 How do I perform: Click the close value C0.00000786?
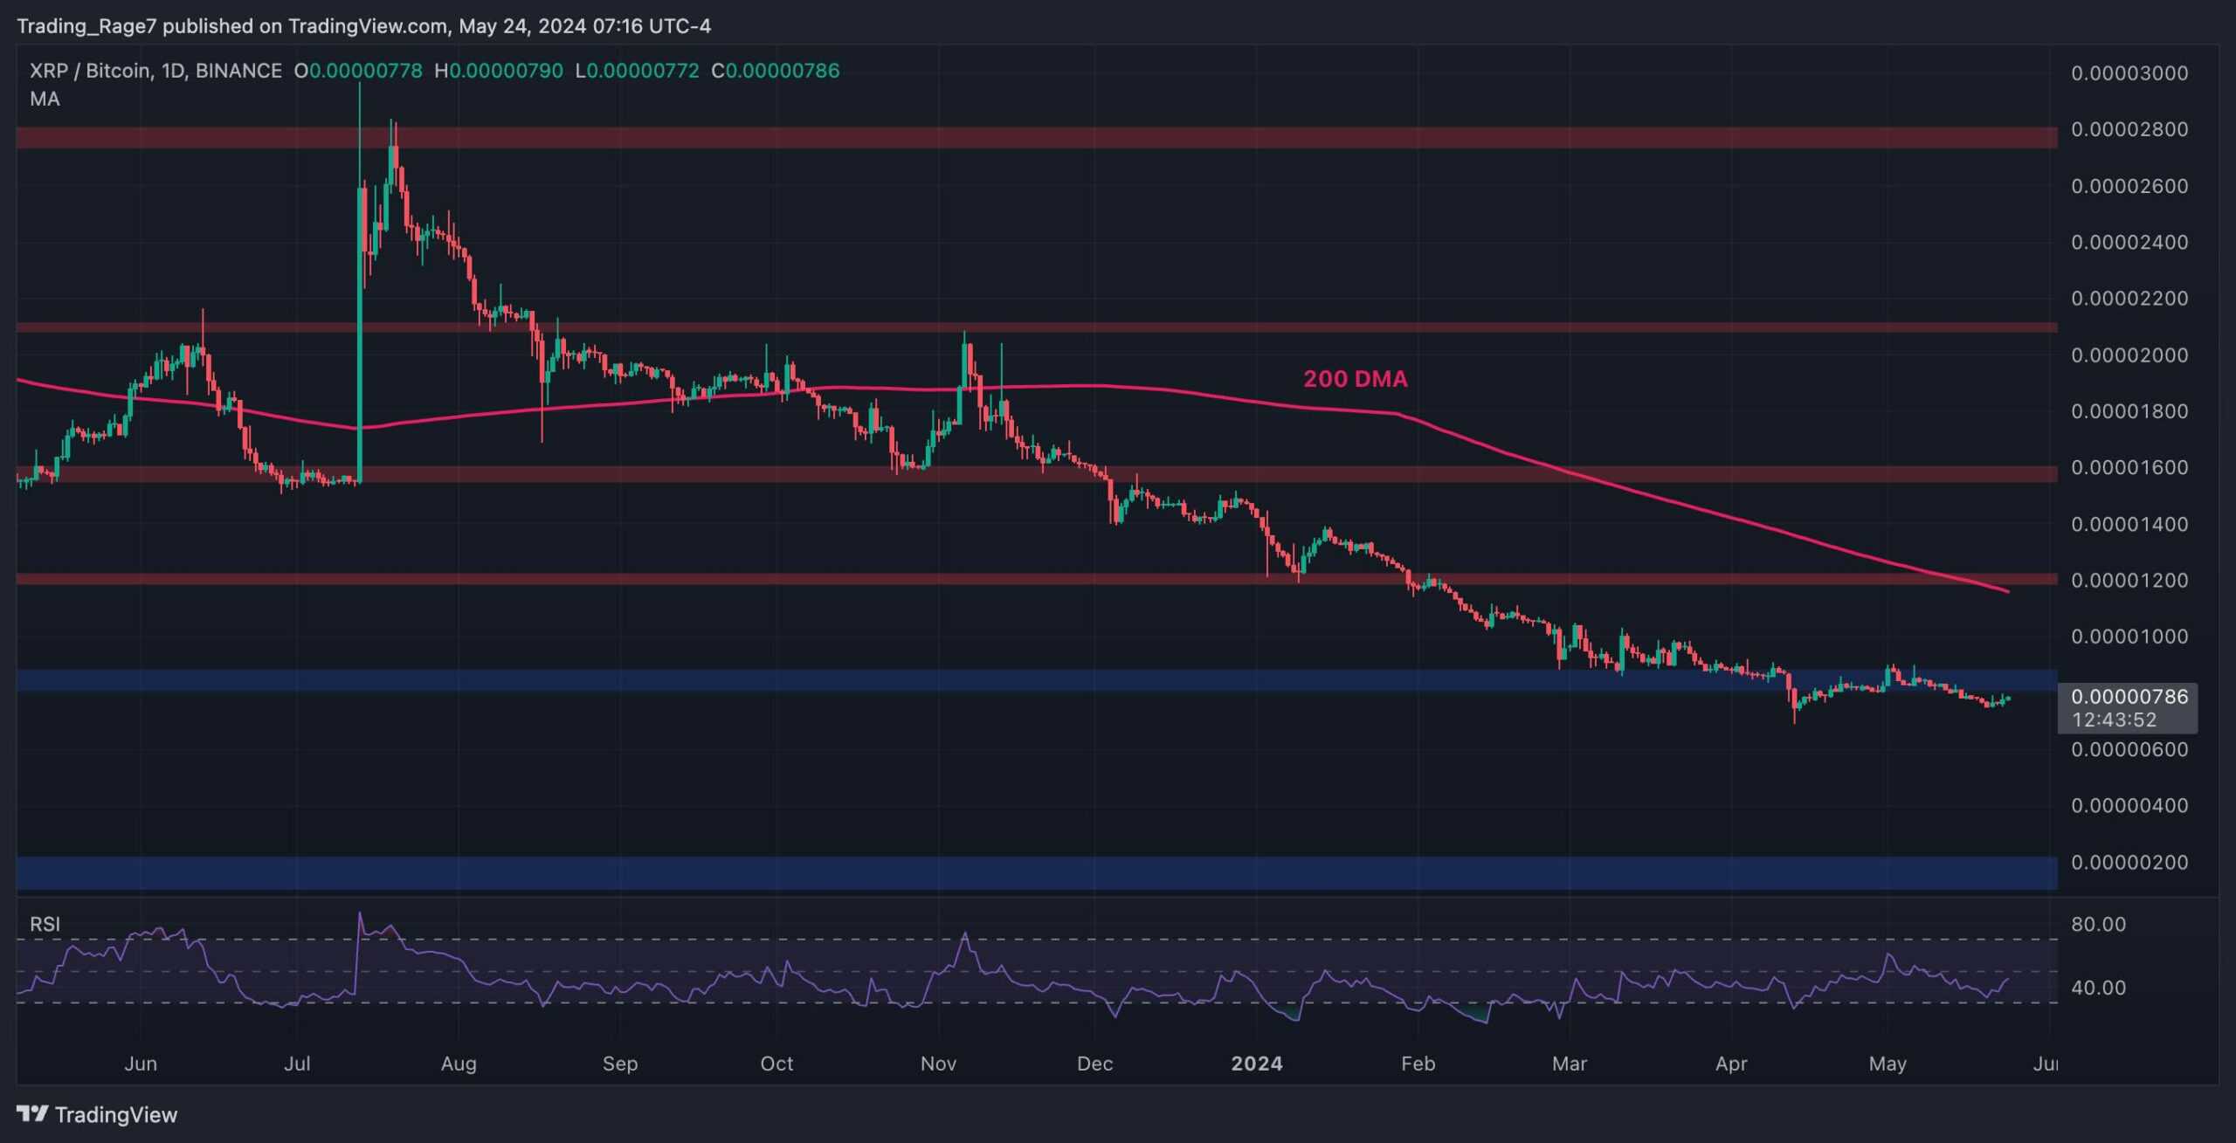pos(776,71)
